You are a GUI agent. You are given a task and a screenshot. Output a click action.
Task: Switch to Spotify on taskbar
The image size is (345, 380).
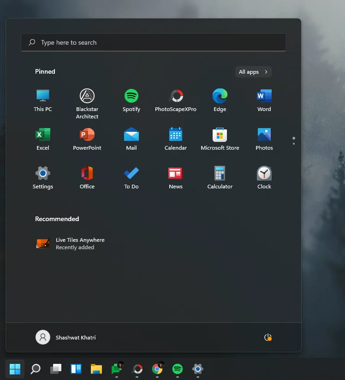178,369
